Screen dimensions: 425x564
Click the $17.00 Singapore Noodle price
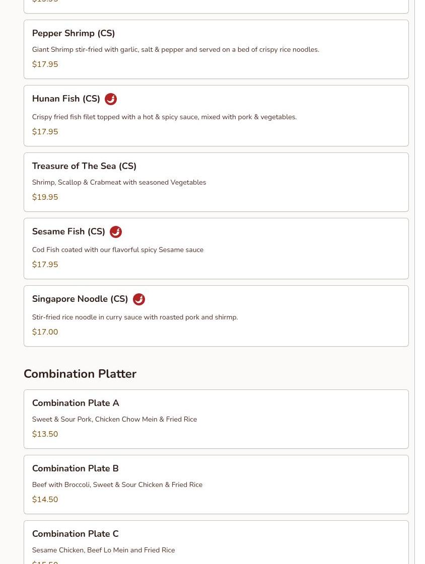(45, 332)
